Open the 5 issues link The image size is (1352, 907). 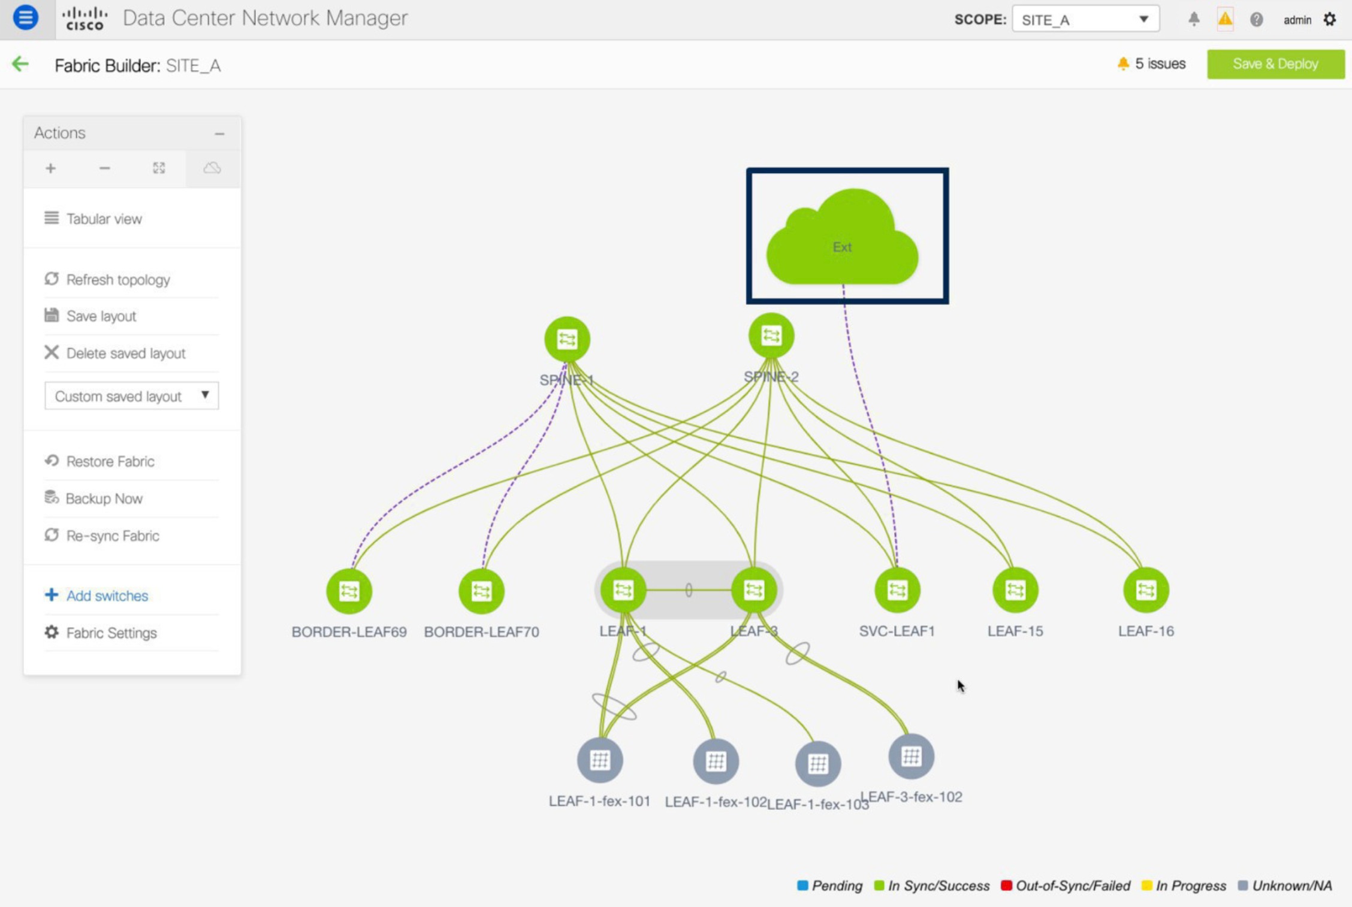click(x=1151, y=64)
